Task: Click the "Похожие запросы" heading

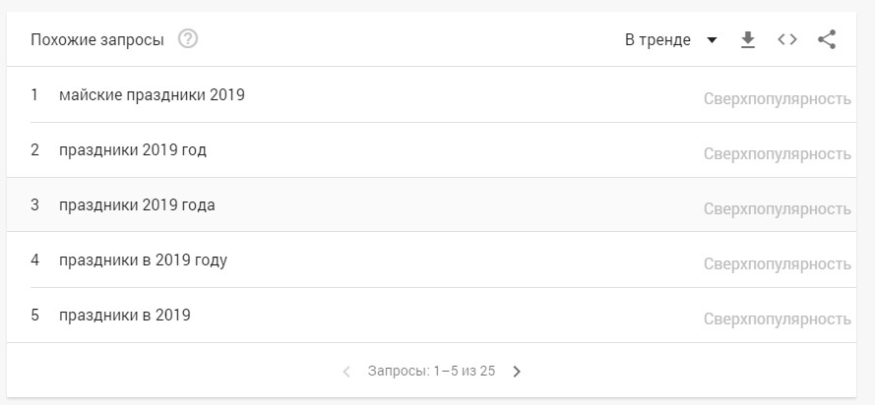Action: point(97,40)
